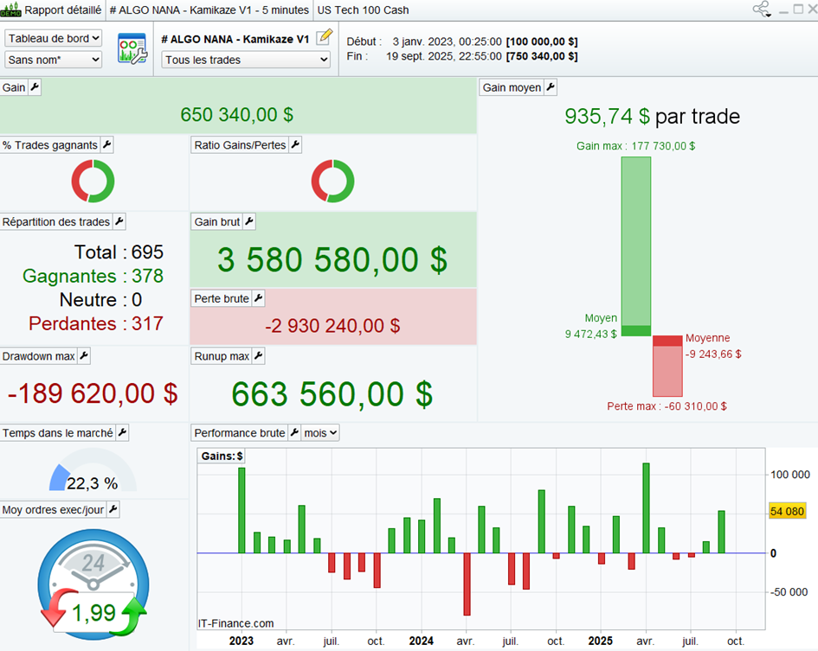Click the April 2024 red loss bar
Screen dimensions: 818x651
[x=467, y=584]
